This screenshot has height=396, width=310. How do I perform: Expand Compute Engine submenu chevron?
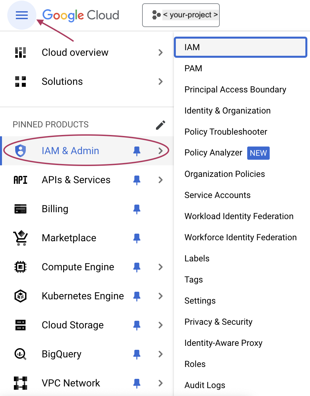[x=161, y=267]
